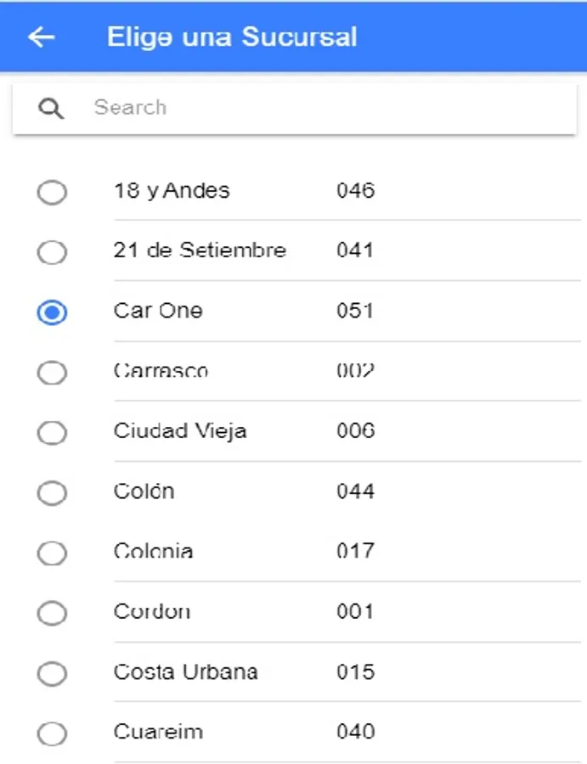Select the Cordon radio button
Viewport: 587px width, 764px height.
click(x=52, y=614)
